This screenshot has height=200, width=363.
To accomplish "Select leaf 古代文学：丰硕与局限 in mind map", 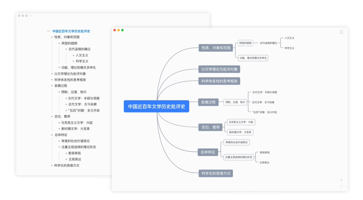I will (x=265, y=92).
